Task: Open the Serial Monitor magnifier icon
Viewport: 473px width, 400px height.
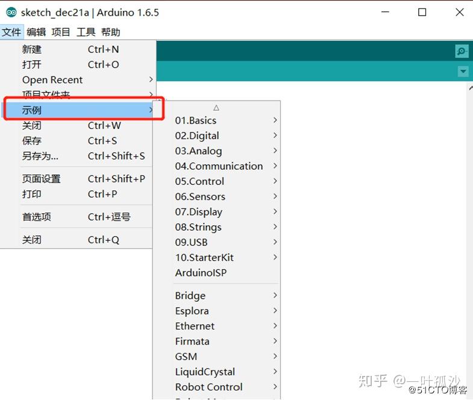Action: click(462, 51)
